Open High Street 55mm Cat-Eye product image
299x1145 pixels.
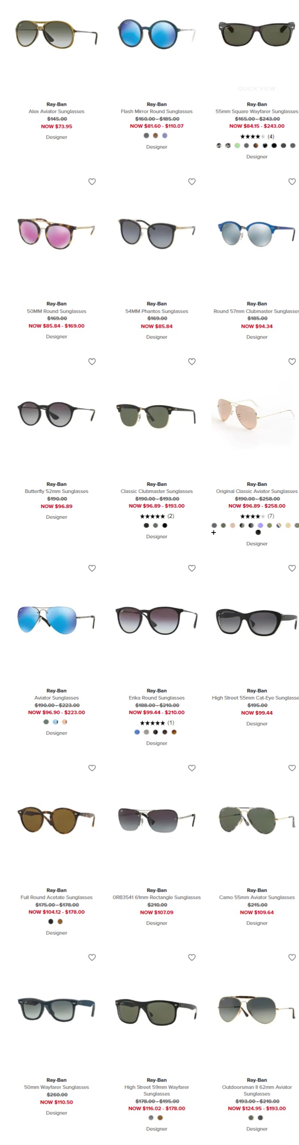tap(257, 621)
